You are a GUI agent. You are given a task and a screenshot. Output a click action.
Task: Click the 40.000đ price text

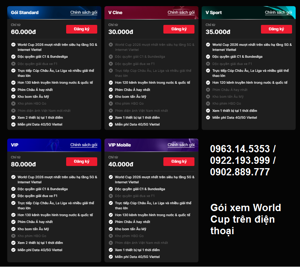tap(121, 164)
